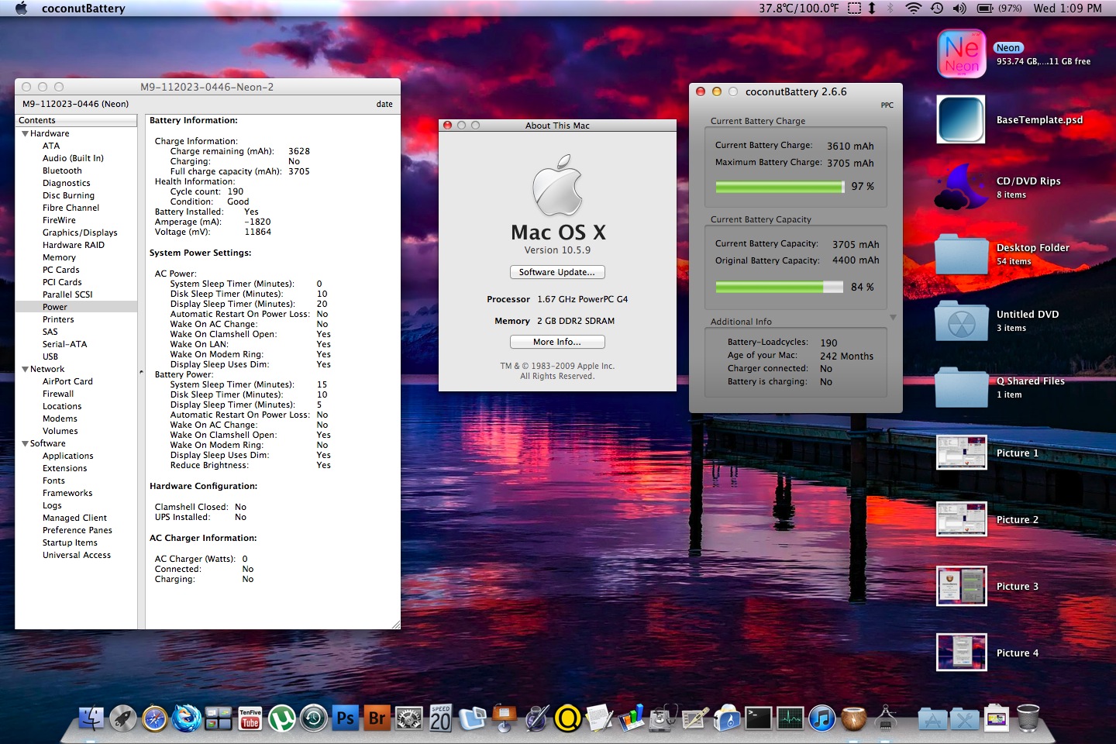Open Photoshop from the dock

[345, 718]
